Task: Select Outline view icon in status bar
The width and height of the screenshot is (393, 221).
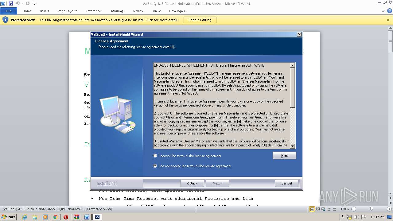Action: (328, 209)
